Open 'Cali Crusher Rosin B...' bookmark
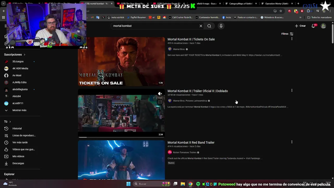The height and width of the screenshot is (188, 334). click(x=180, y=17)
